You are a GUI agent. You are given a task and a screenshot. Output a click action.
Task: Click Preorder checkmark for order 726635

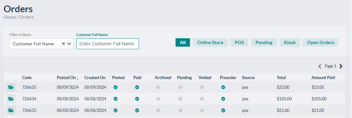coord(223,87)
